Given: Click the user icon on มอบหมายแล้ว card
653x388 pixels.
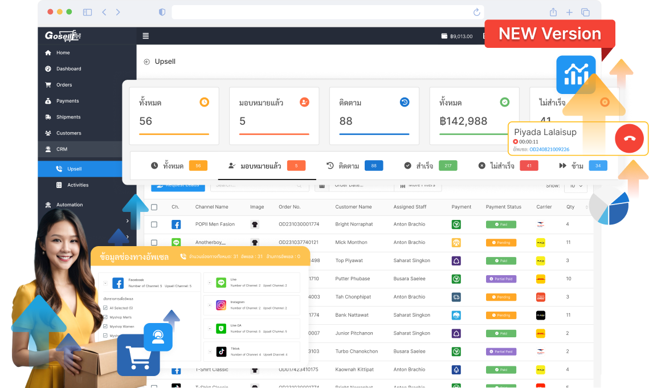Looking at the screenshot, I should pyautogui.click(x=304, y=102).
